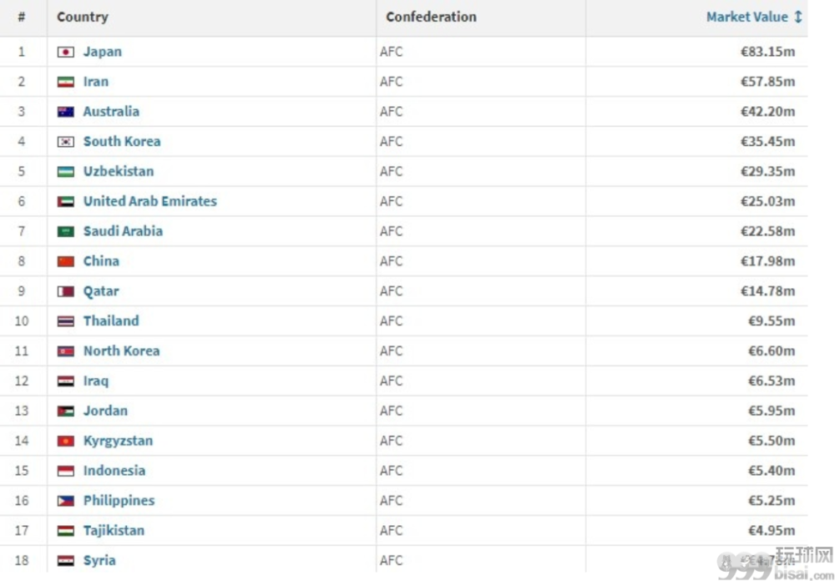835x581 pixels.
Task: Click the Philippines flag icon
Action: (65, 501)
